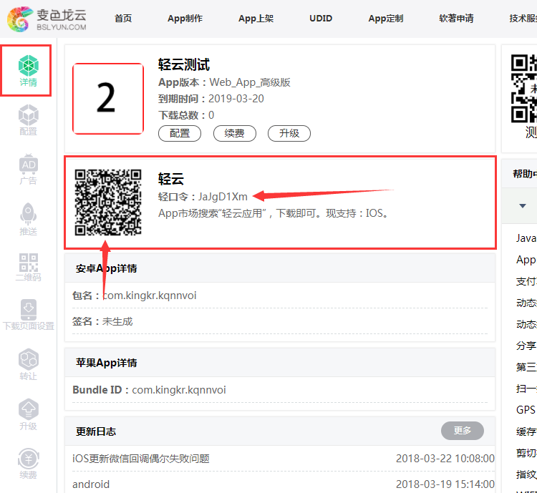Click the 续费 pill button under 轻云测试

pos(235,133)
